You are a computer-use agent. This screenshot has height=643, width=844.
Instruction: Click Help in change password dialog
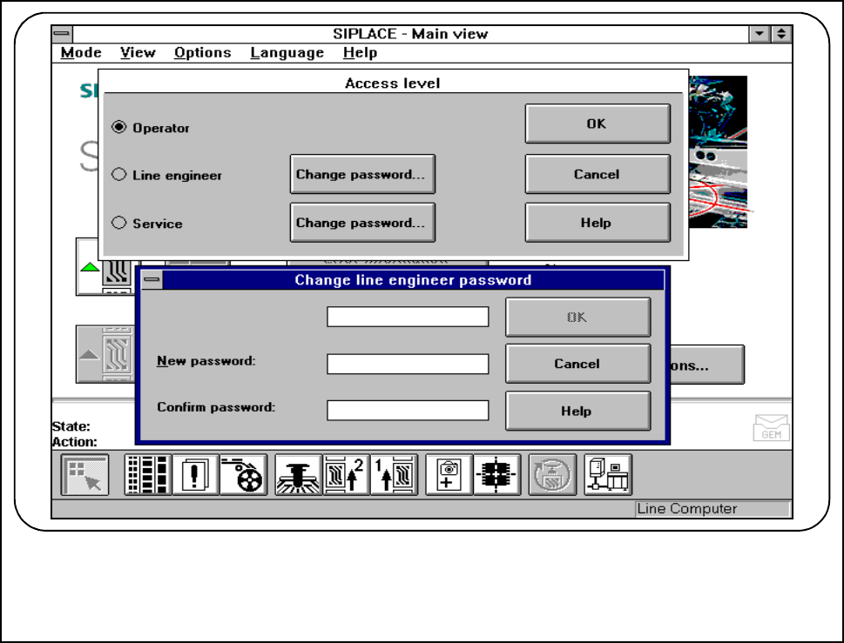[x=578, y=412]
